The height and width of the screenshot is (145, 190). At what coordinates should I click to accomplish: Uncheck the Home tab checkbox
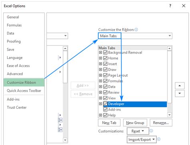[105, 58]
